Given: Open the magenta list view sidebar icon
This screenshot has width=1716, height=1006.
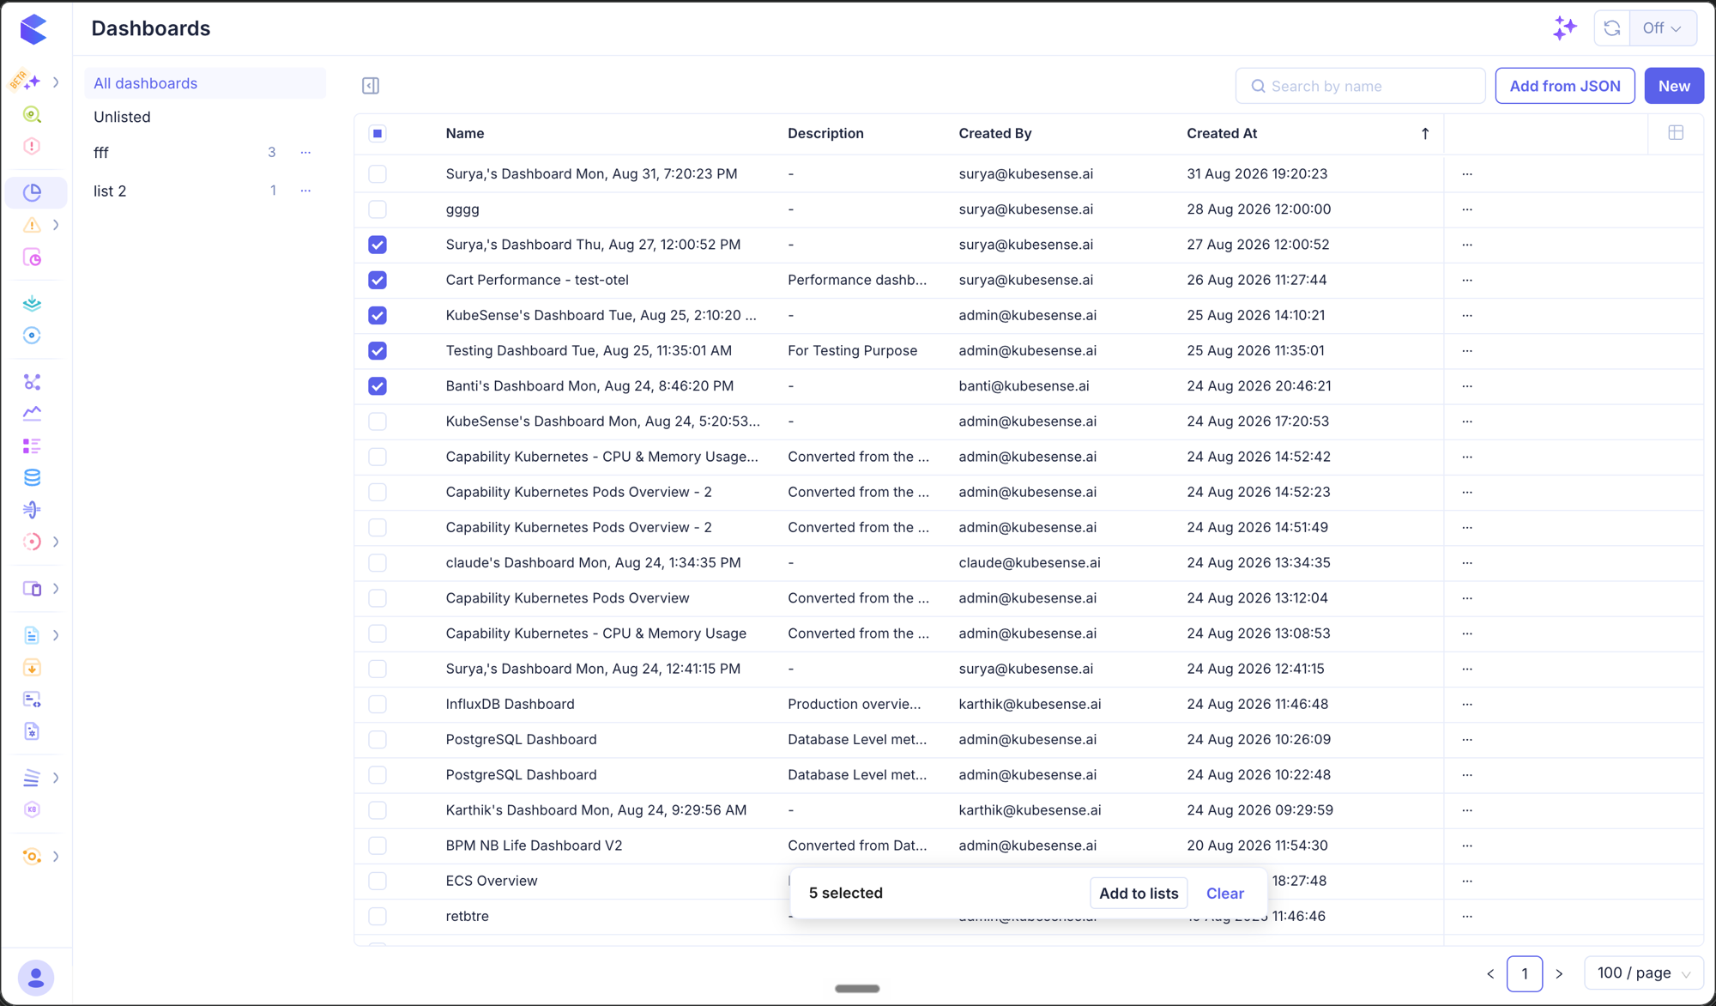Looking at the screenshot, I should coord(32,445).
